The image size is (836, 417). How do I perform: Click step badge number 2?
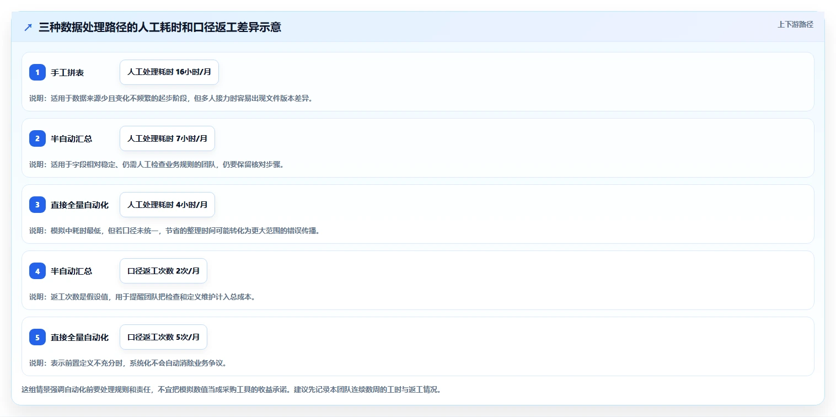tap(37, 138)
